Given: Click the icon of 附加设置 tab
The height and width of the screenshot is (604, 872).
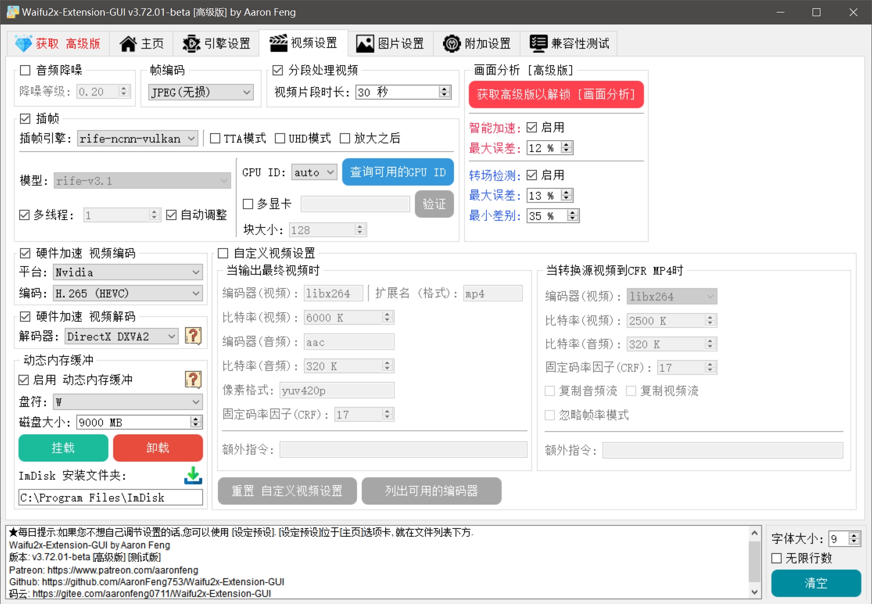Looking at the screenshot, I should 451,43.
